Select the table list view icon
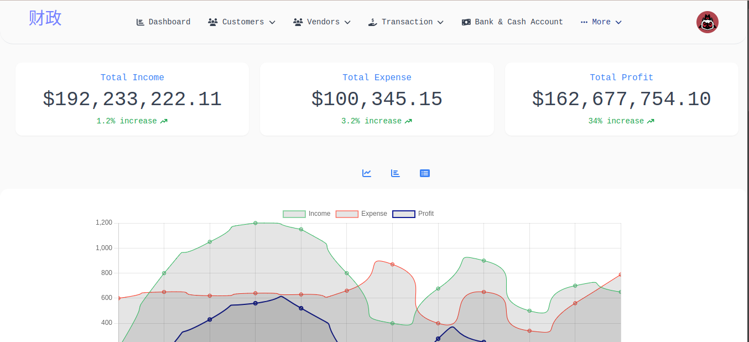749x342 pixels. (x=425, y=173)
